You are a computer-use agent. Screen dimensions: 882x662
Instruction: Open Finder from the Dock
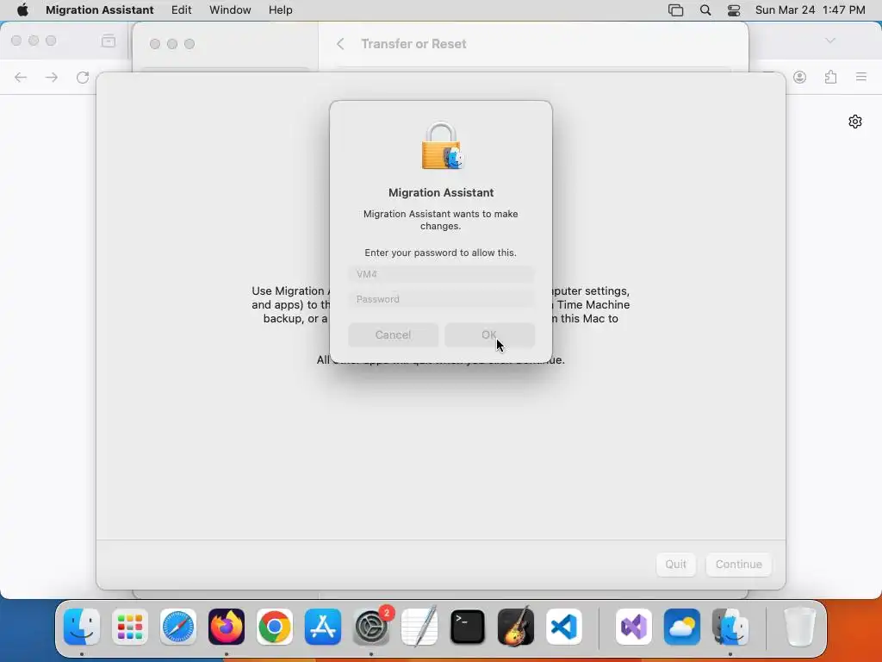(x=82, y=627)
